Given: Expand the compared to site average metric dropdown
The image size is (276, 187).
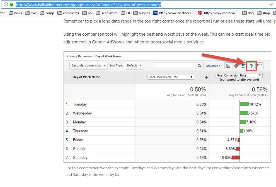Looking at the screenshot, I should [239, 75].
